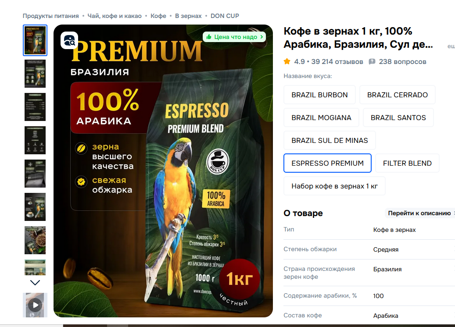Play the product video thumbnail

pos(35,305)
